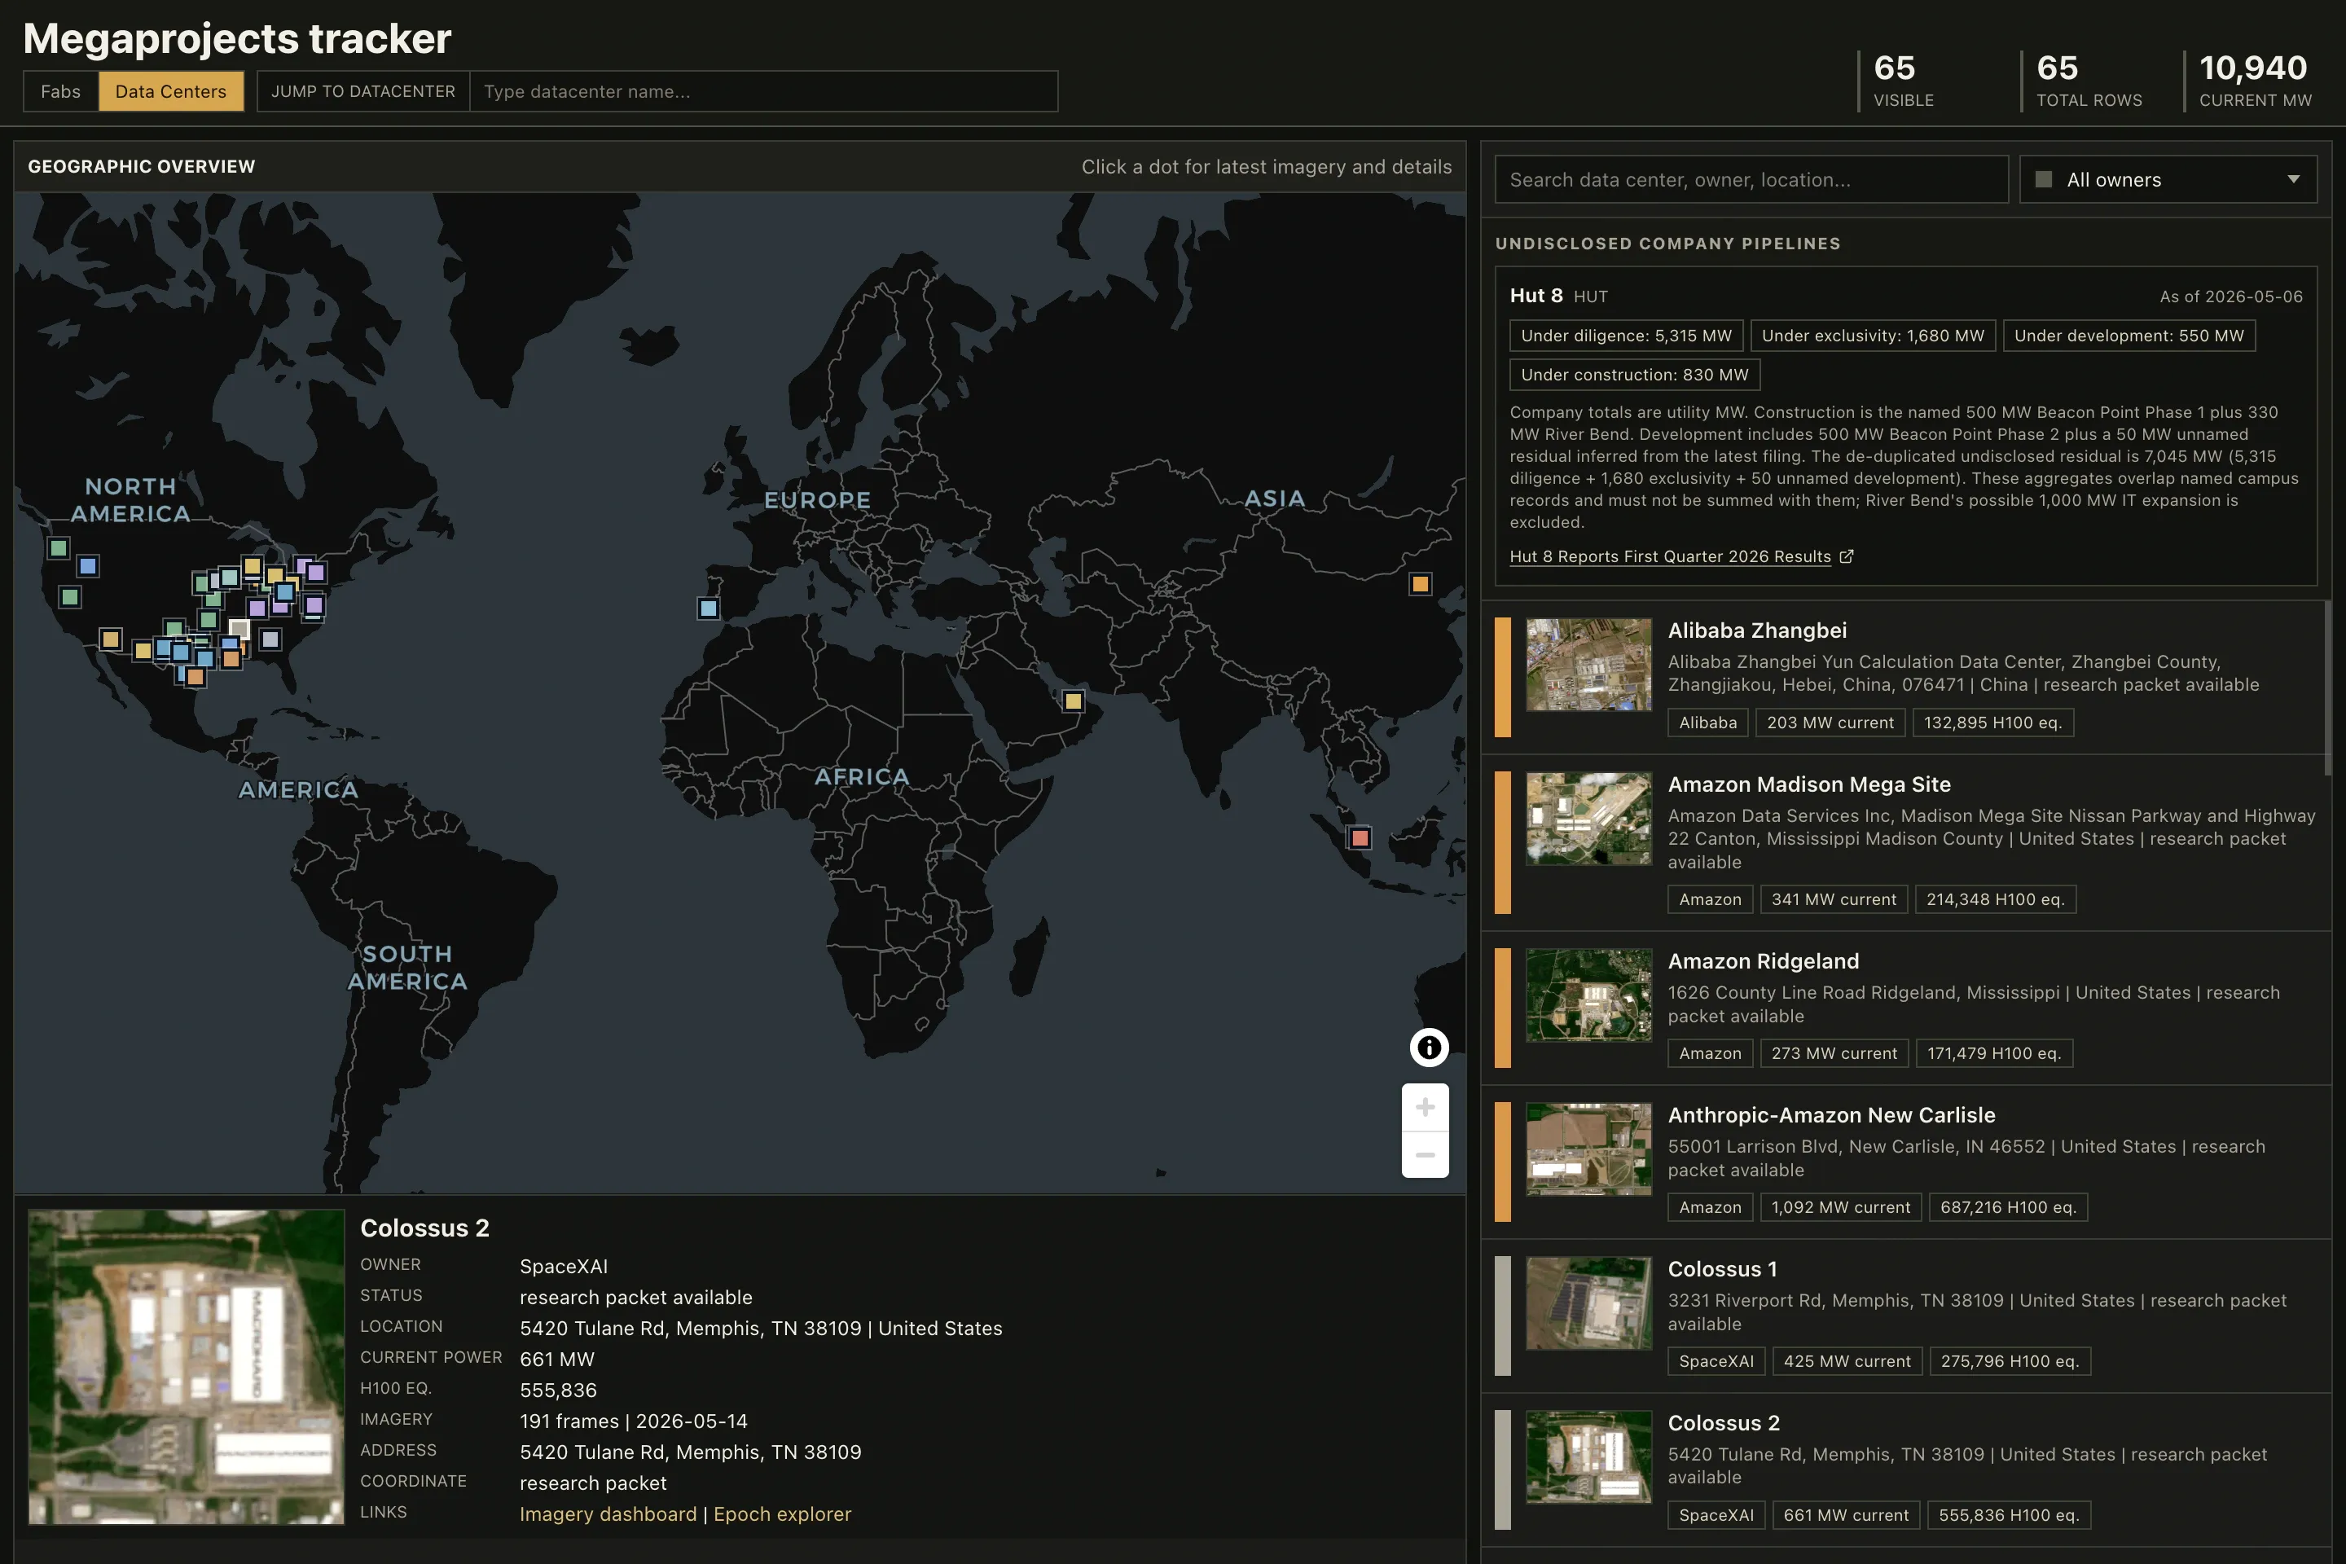The image size is (2346, 1564).
Task: Focus the datacenter name input field
Action: tap(763, 92)
